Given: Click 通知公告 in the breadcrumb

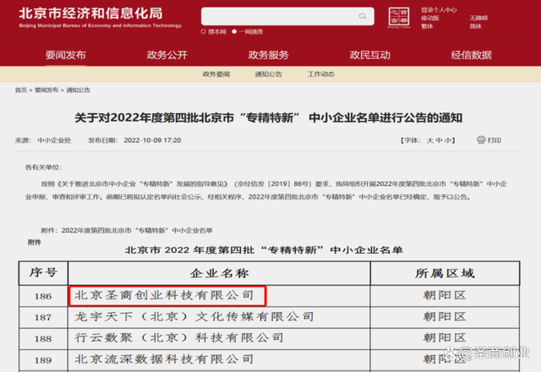Looking at the screenshot, I should click(x=78, y=90).
